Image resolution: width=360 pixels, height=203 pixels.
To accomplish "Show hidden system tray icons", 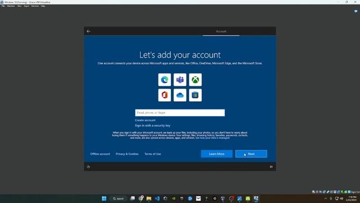I will point(326,198).
